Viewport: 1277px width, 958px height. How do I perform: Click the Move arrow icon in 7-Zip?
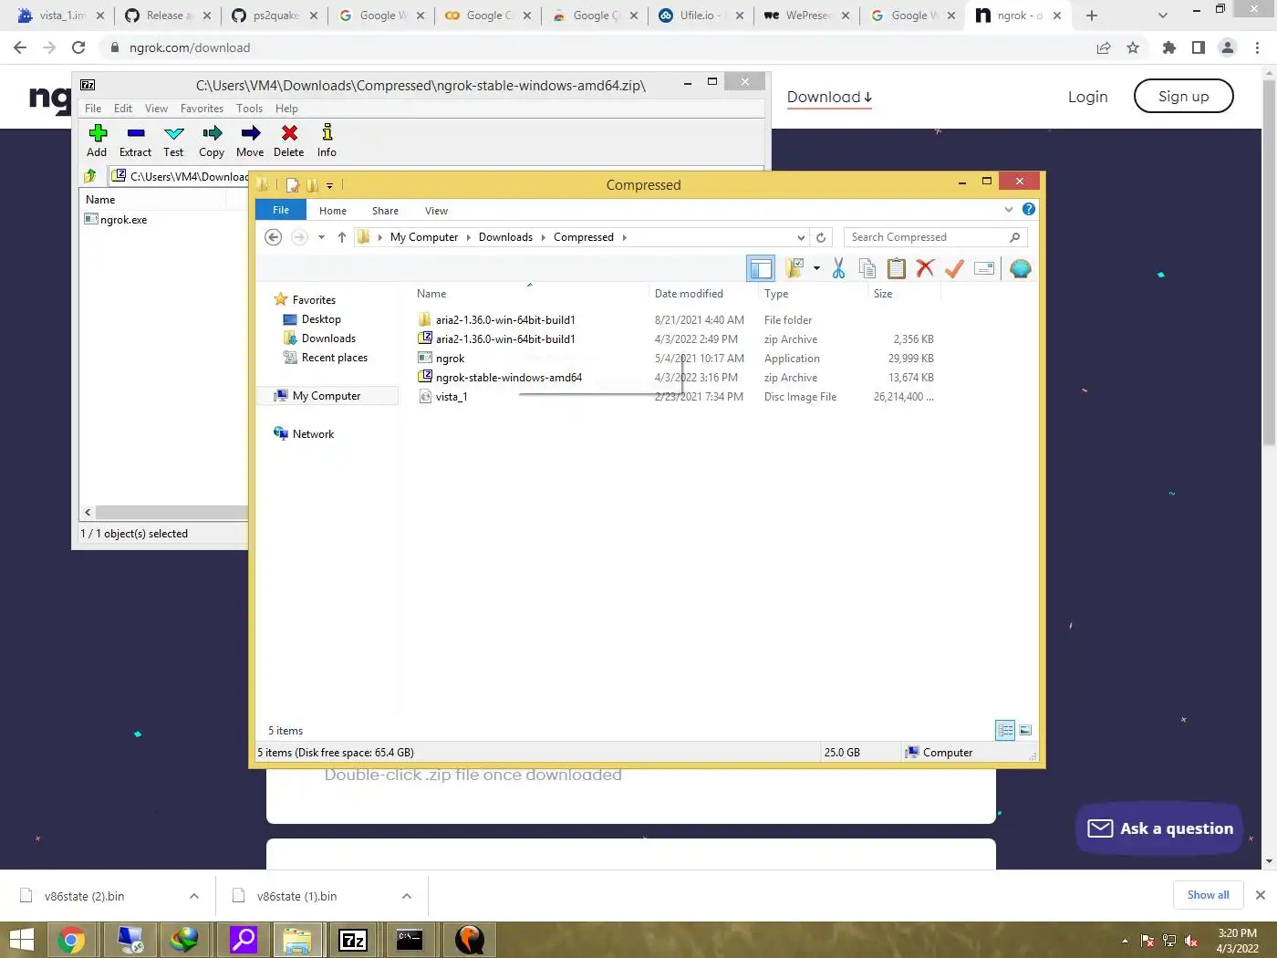click(x=250, y=133)
